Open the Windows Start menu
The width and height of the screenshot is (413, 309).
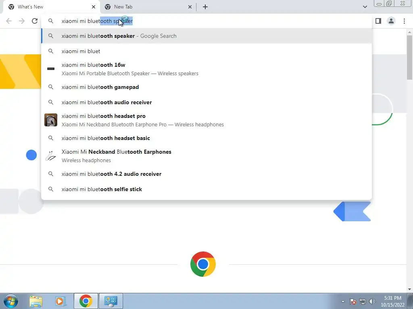pyautogui.click(x=11, y=301)
